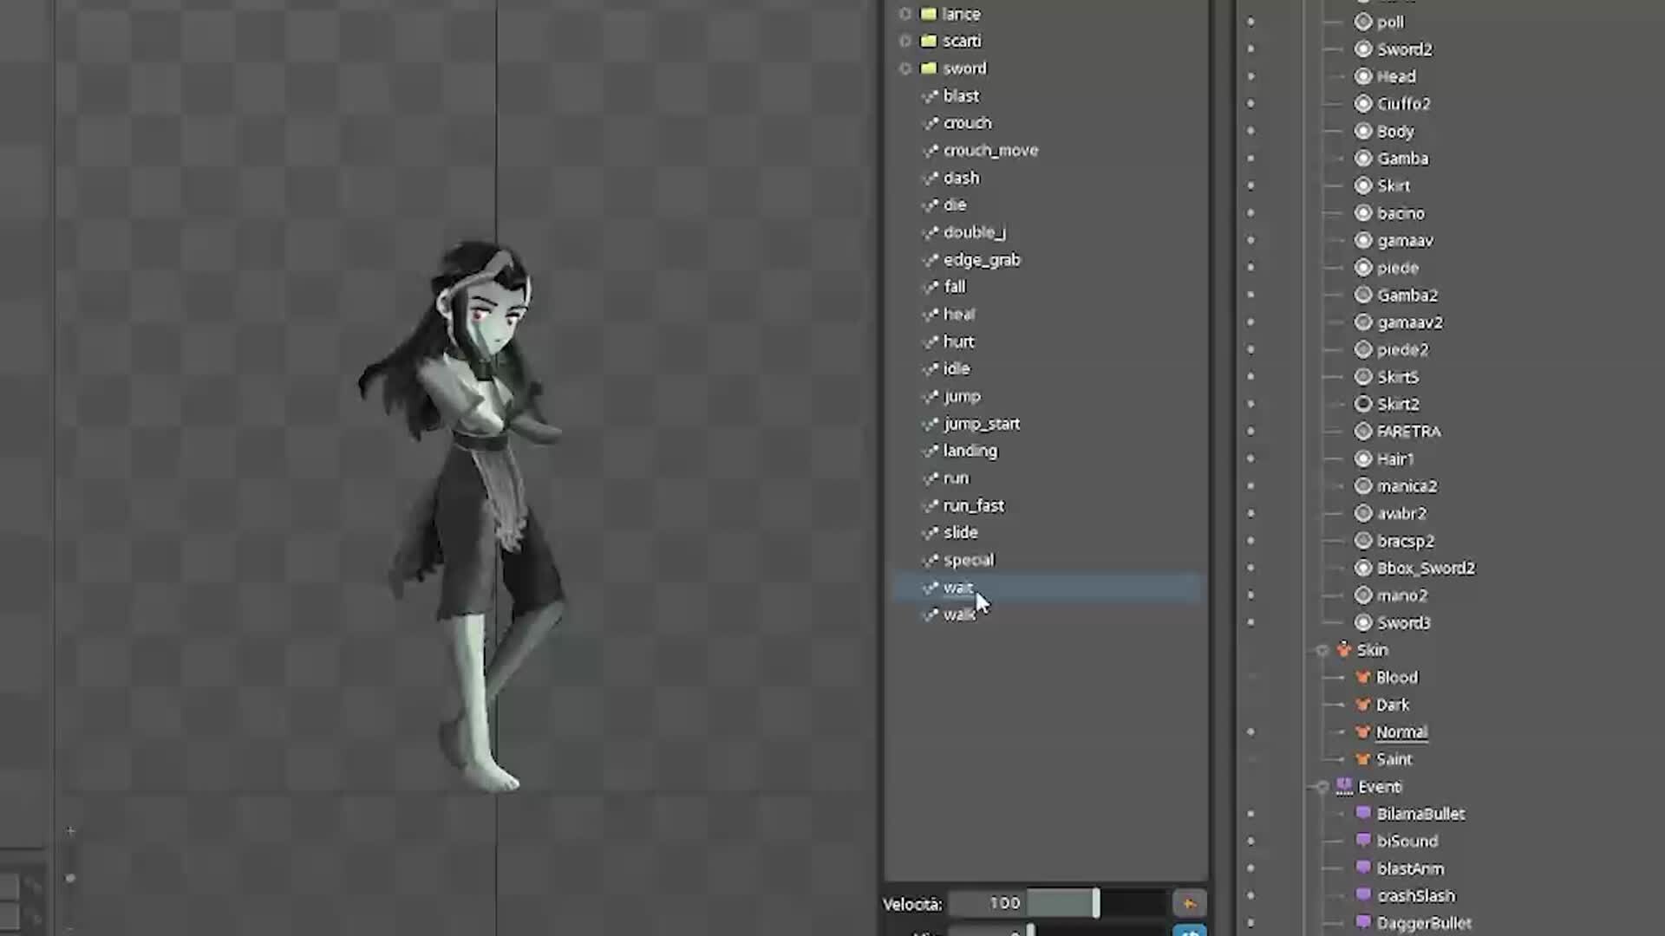Screen dimensions: 1665x936
Task: Click the slot icon next to Head
Action: point(1363,76)
